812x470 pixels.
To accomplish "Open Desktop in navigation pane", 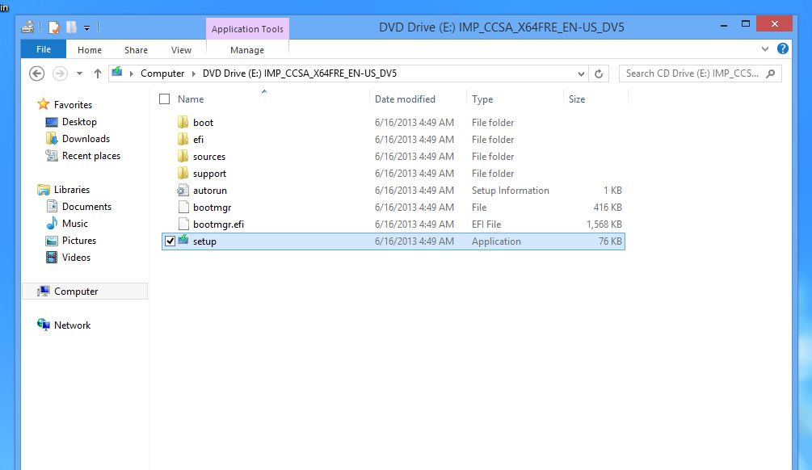I will (x=79, y=122).
